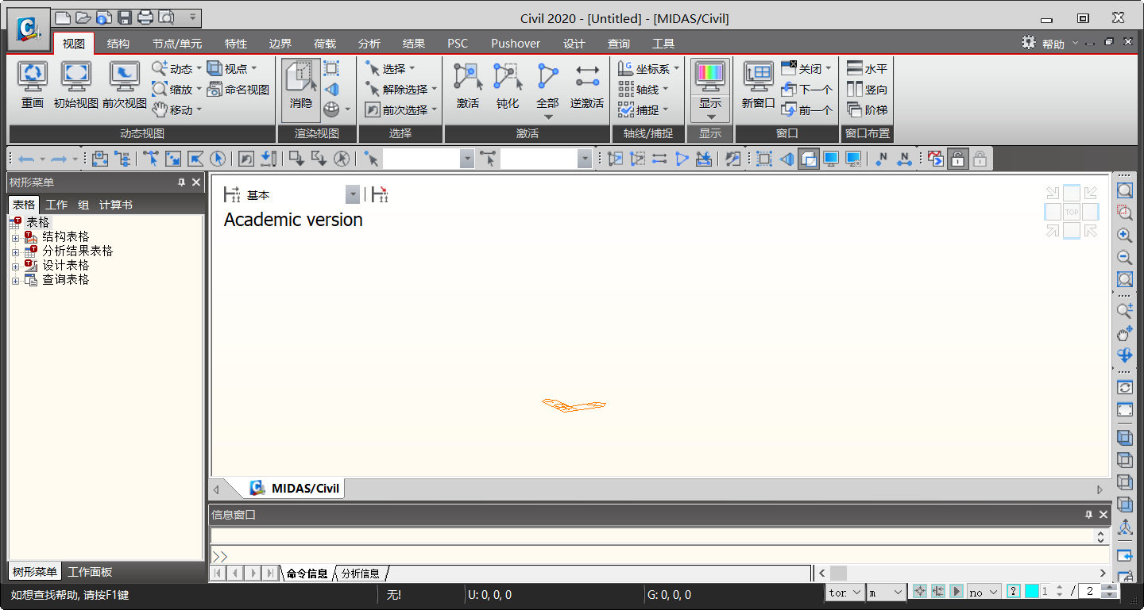Toggle the overlapping squares hidden-line toolbar button

pyautogui.click(x=809, y=159)
